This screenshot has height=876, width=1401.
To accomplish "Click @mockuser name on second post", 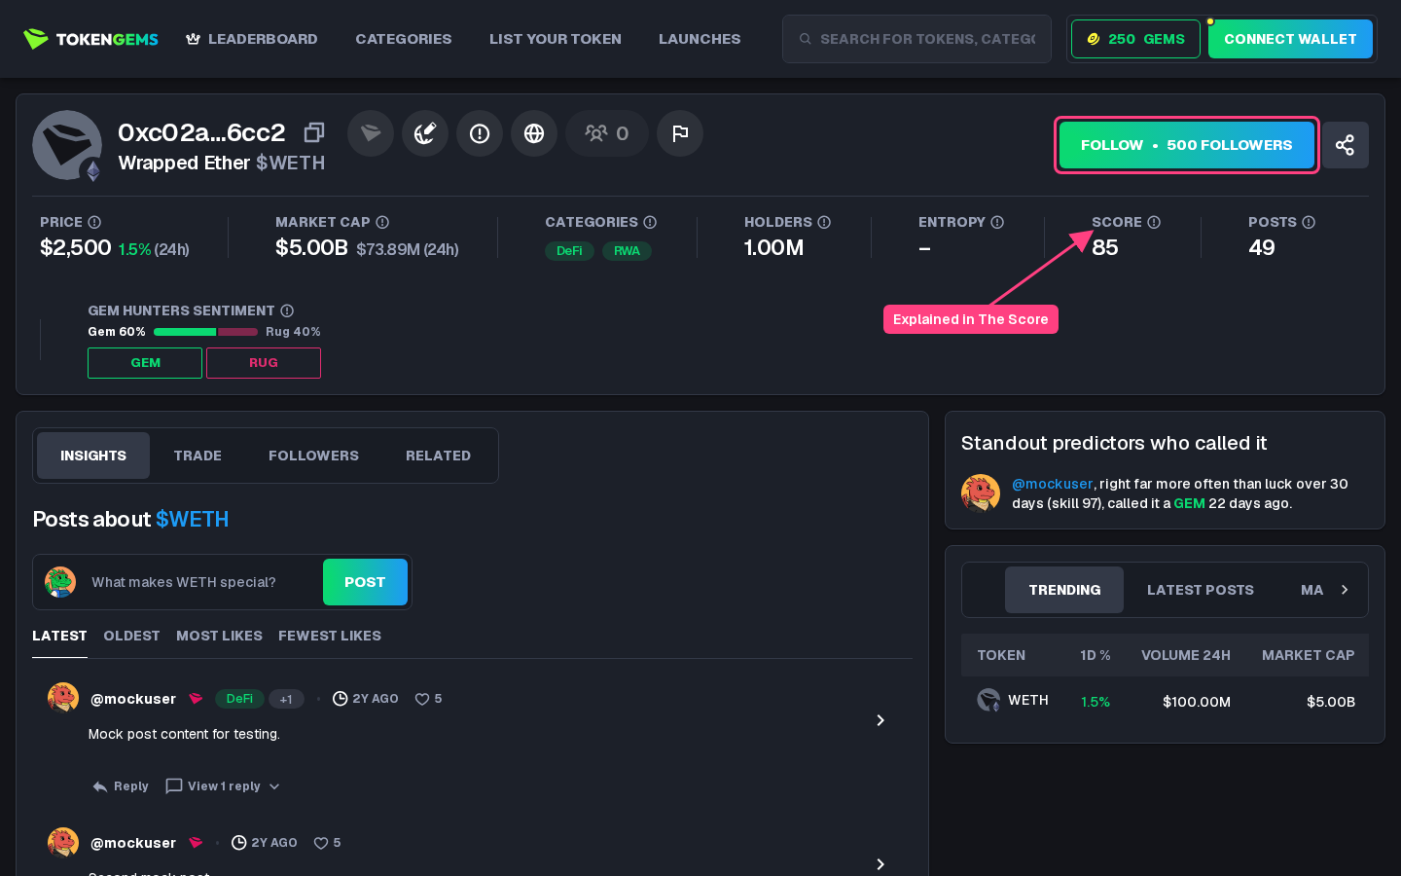I will point(133,843).
